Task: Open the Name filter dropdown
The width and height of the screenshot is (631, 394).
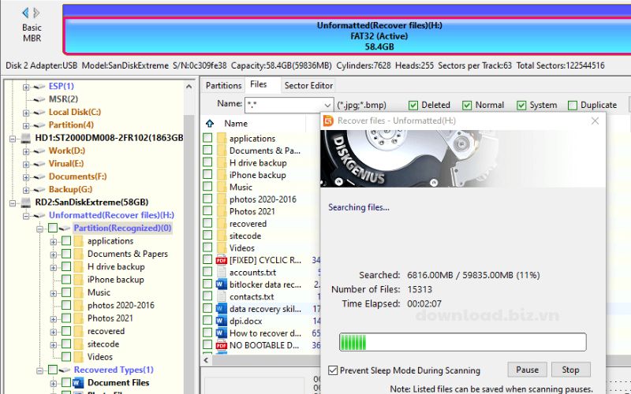Action: tap(327, 105)
